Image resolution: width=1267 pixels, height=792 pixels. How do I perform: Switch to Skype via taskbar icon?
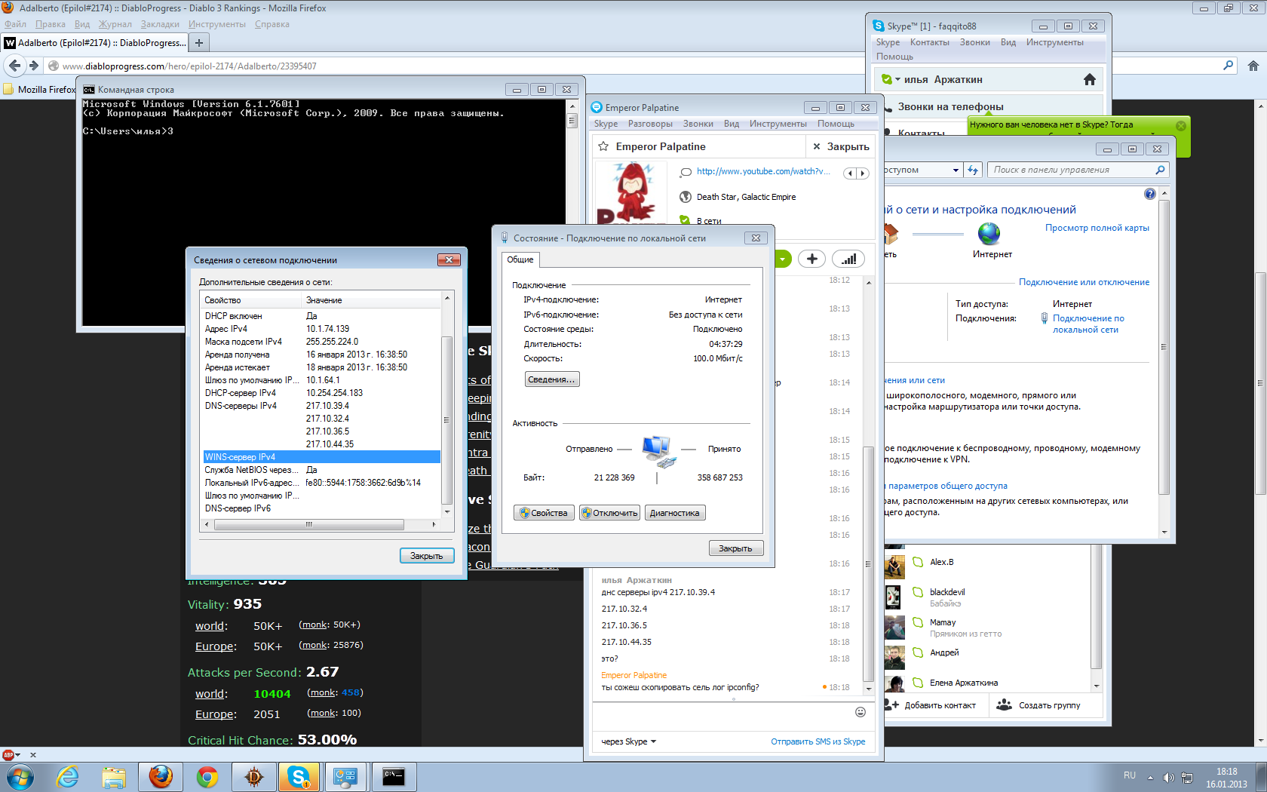coord(299,777)
